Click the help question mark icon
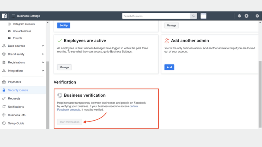Screen dimensions: 262x147 [x=257, y=16]
